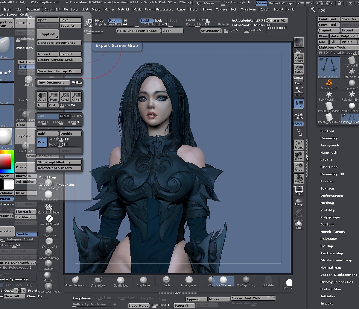Click the Scroll icon in Document menu
The height and width of the screenshot is (309, 359).
42,97
